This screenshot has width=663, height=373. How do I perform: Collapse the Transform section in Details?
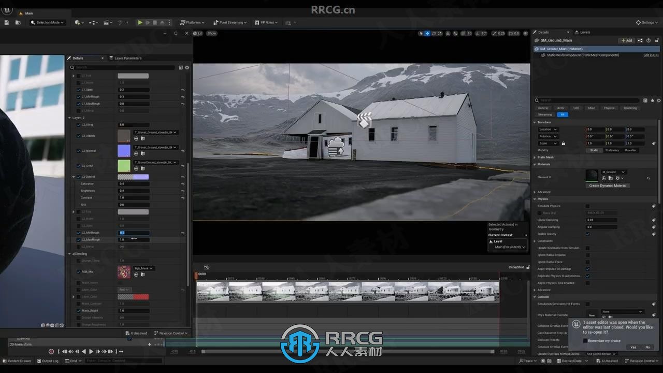coord(535,122)
